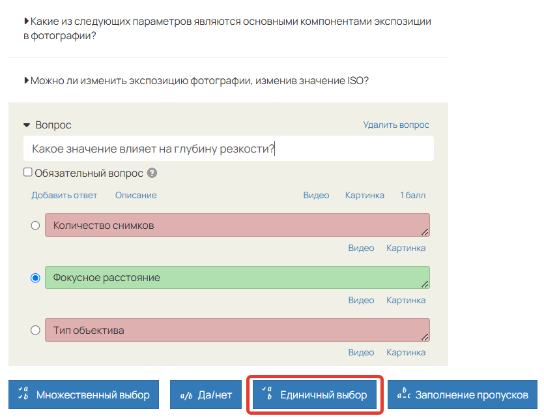Add an Единичный выбор question
Image resolution: width=544 pixels, height=418 pixels.
(x=314, y=395)
